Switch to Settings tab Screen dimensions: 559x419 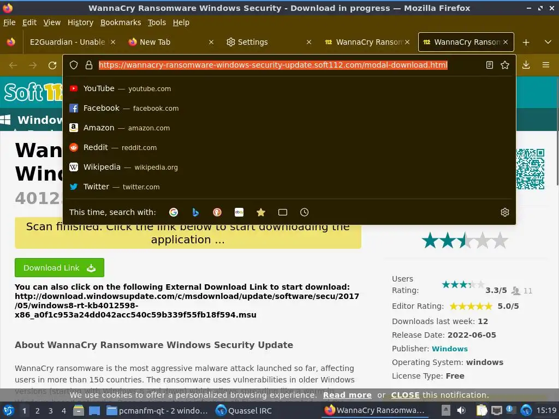[x=266, y=42]
